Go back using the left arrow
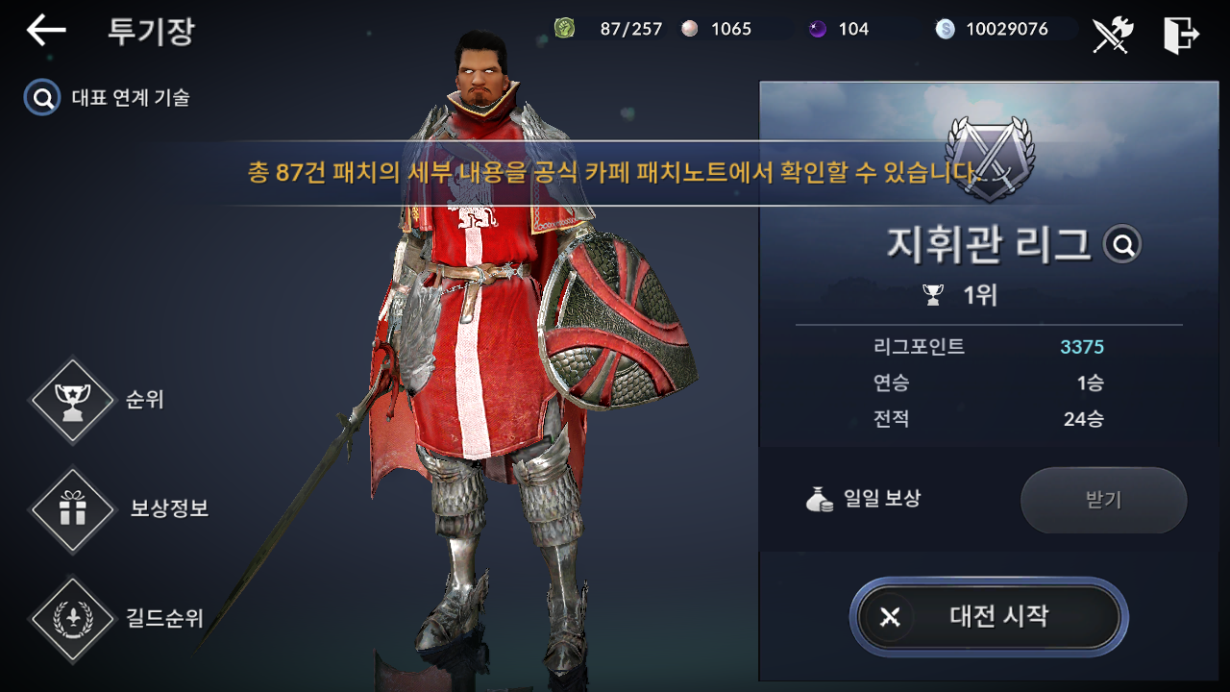The image size is (1230, 692). [46, 31]
